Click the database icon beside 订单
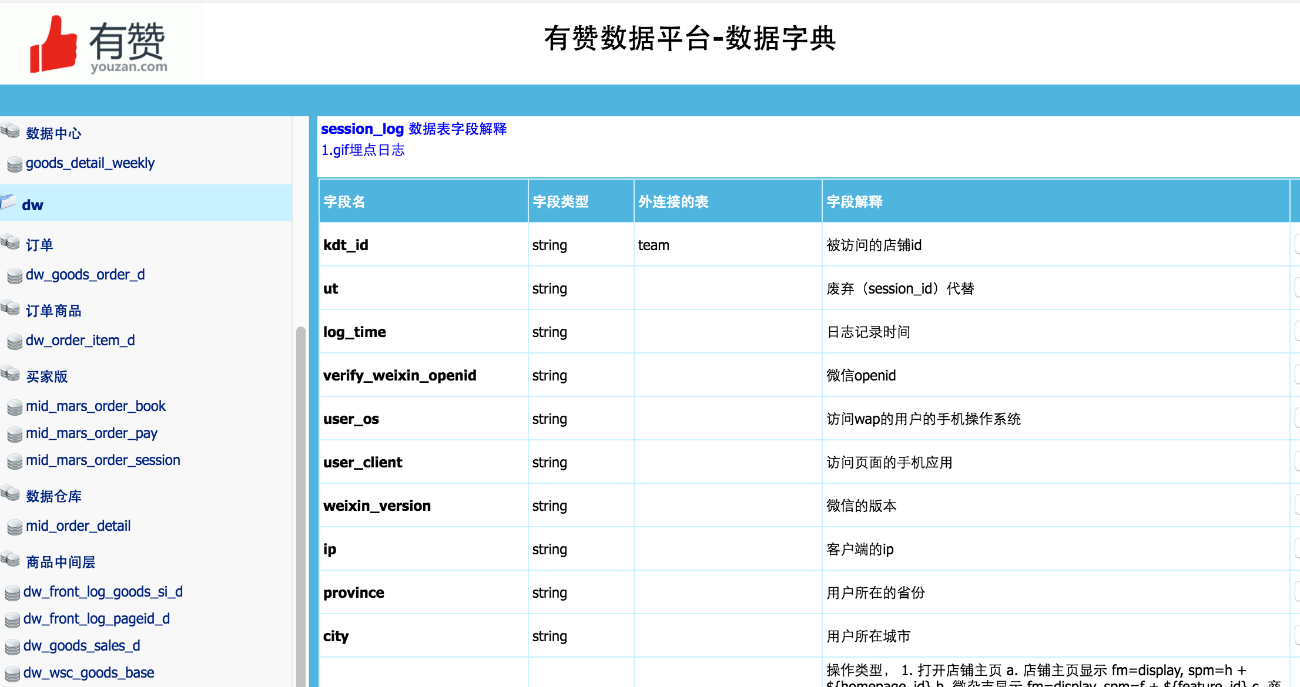1300x687 pixels. click(11, 242)
